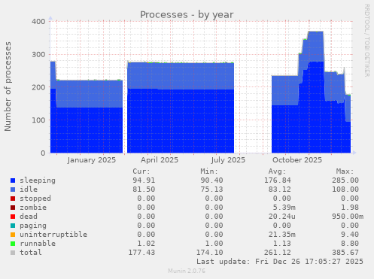Click sleeping average value 176.84
Image resolution: width=374 pixels, height=279 pixels.
[x=278, y=180]
